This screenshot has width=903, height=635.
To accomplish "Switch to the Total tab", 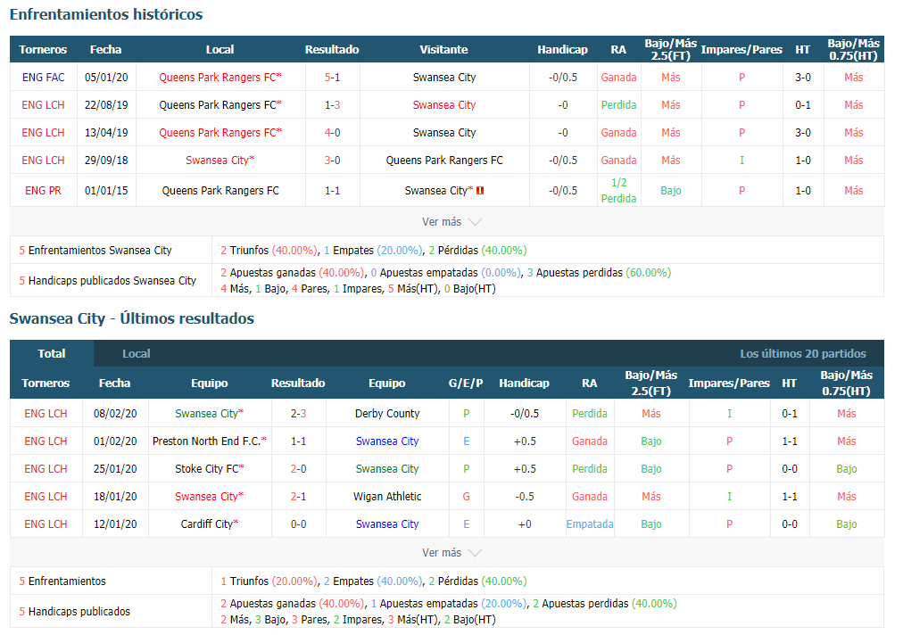I will click(x=52, y=353).
